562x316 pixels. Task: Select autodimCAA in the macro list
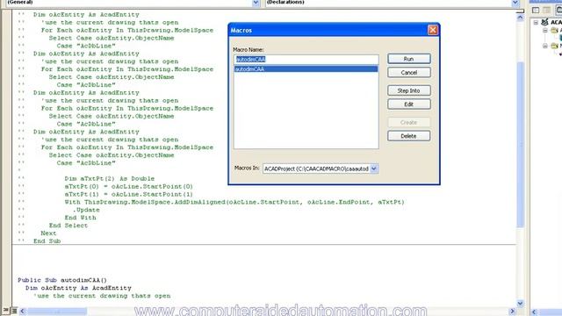pos(306,68)
